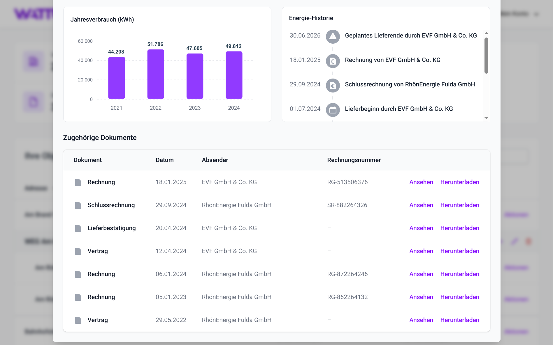The width and height of the screenshot is (553, 345).
Task: Click the file icon beside Vertrag 29.05.2022
Action: coord(78,320)
